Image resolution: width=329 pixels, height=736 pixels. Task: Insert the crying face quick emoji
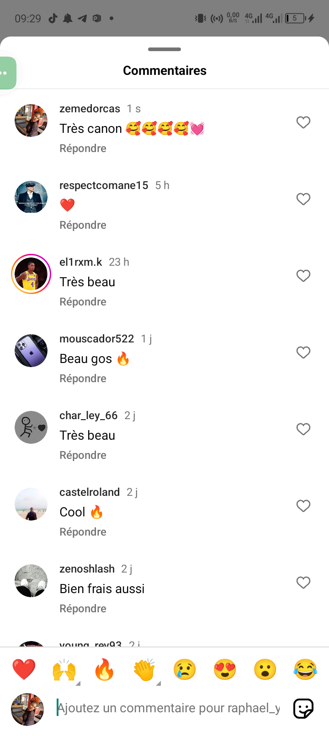185,670
